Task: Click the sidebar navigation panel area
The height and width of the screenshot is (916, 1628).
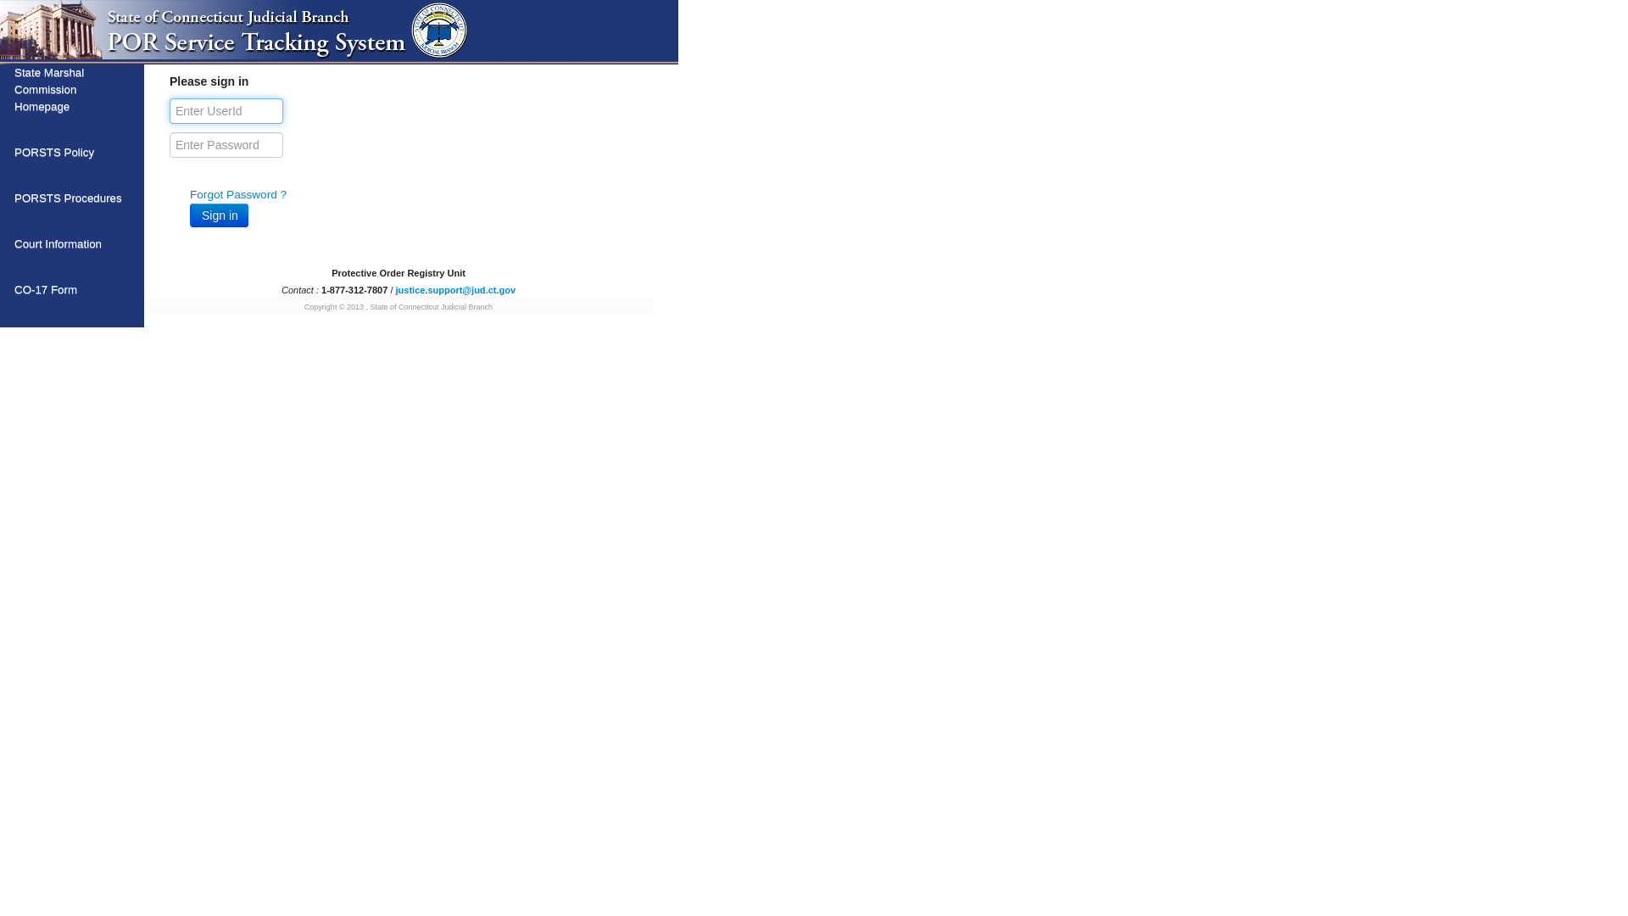Action: point(71,196)
